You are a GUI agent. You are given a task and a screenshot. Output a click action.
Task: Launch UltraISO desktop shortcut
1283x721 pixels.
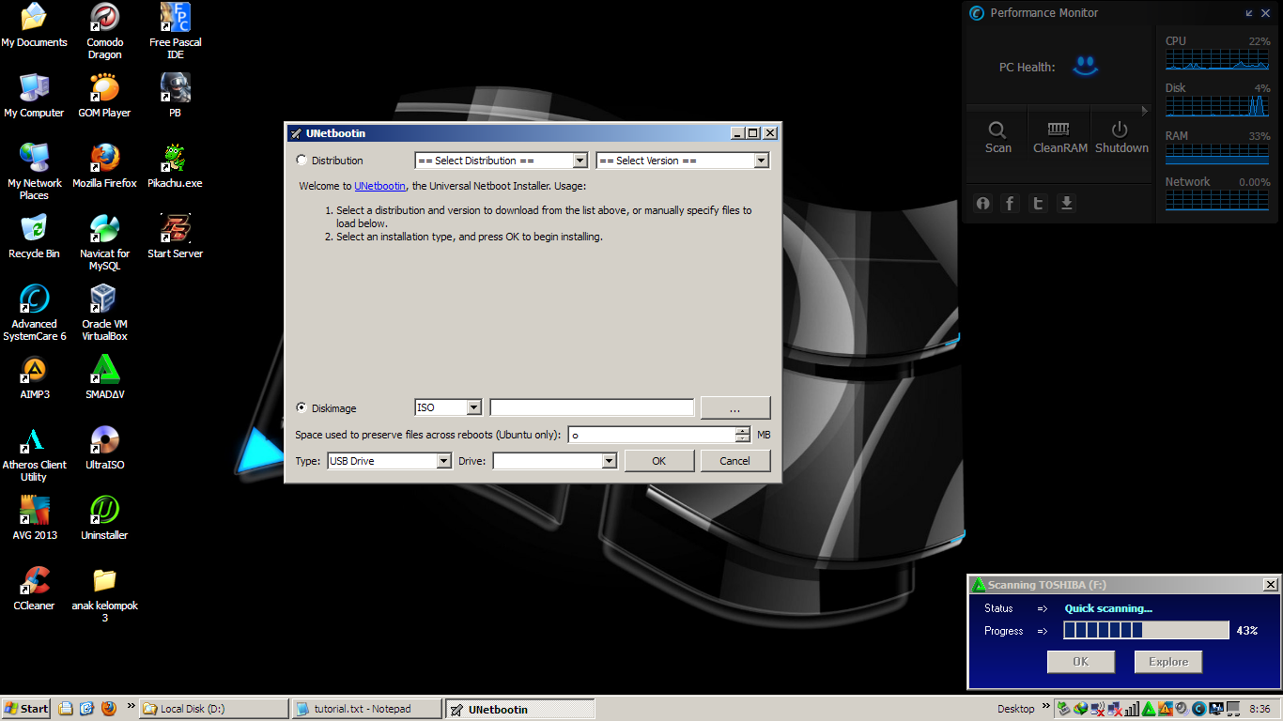104,447
